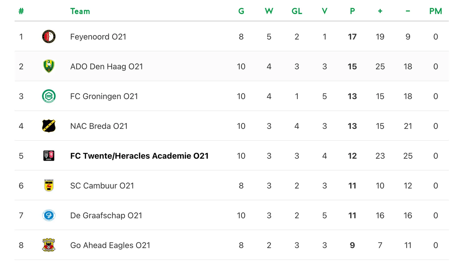
Task: Click the Go Ahead Eagles crest
Action: pyautogui.click(x=49, y=245)
